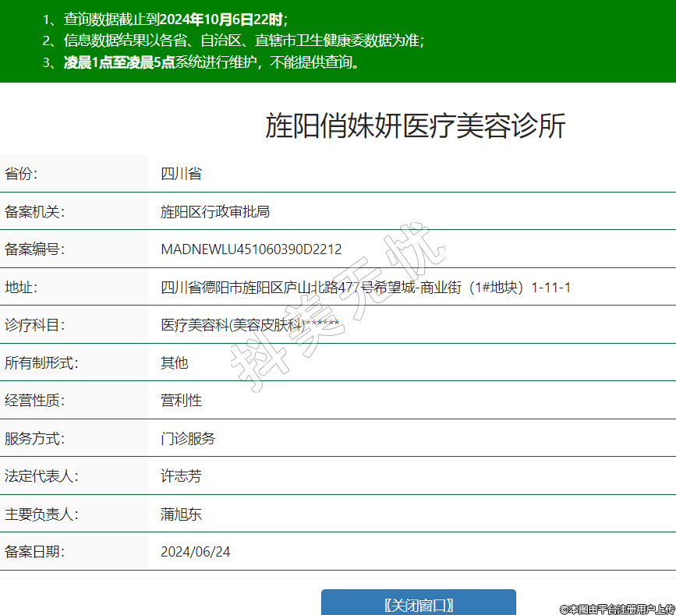Viewport: 676px width, 615px height.
Task: Click the clinic title 旌阳俏姝妍医疗美容诊所
Action: pyautogui.click(x=415, y=125)
